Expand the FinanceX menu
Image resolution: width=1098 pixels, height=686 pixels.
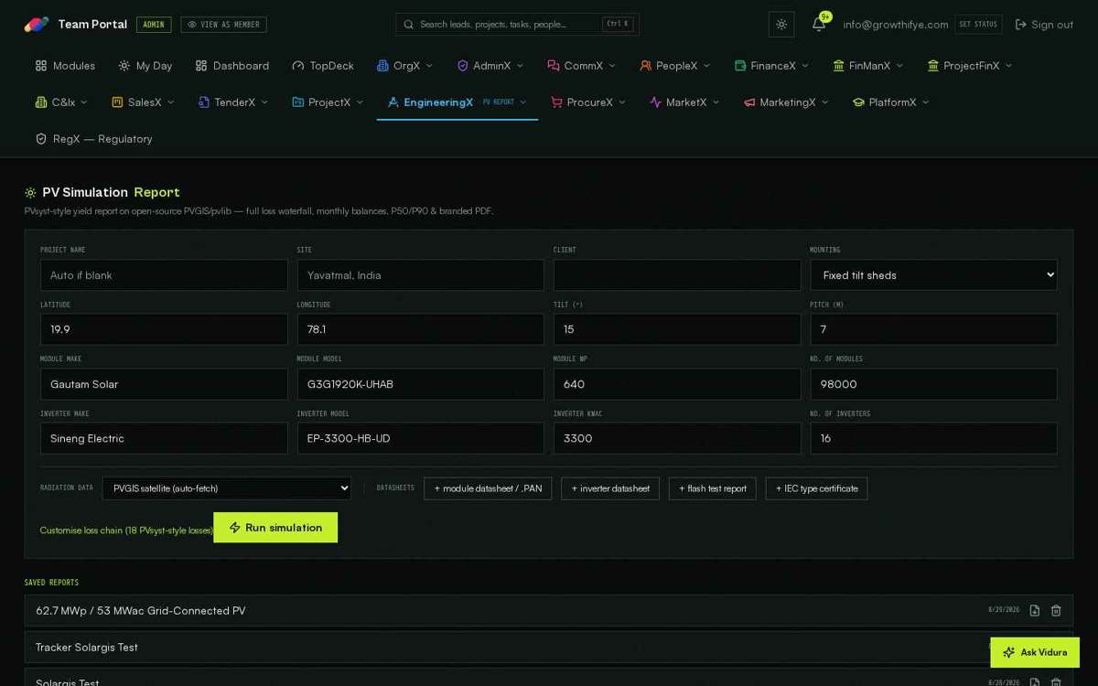tap(771, 66)
